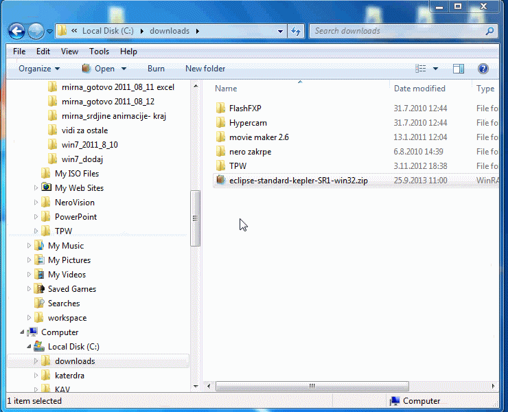This screenshot has width=508, height=412.
Task: Open the Organize dropdown menu
Action: (39, 69)
